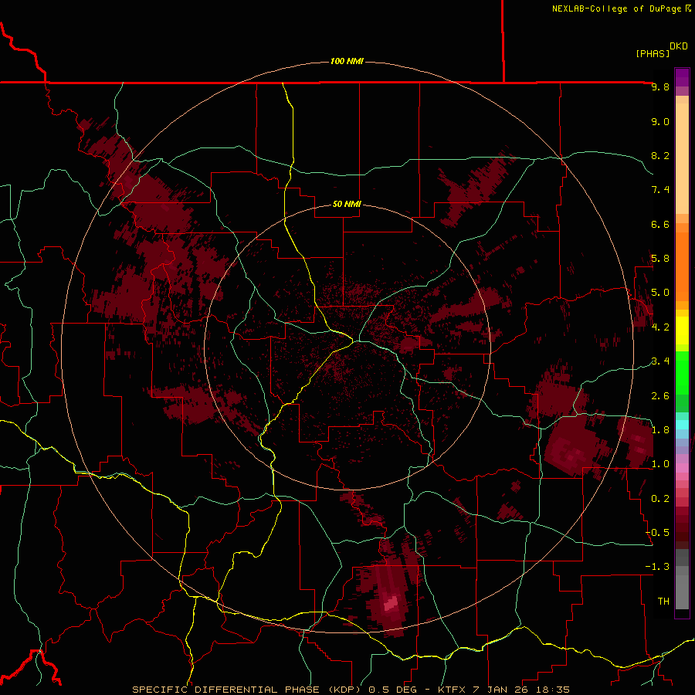695x695 pixels.
Task: Click the 0.2 scale value
Action: pos(660,499)
